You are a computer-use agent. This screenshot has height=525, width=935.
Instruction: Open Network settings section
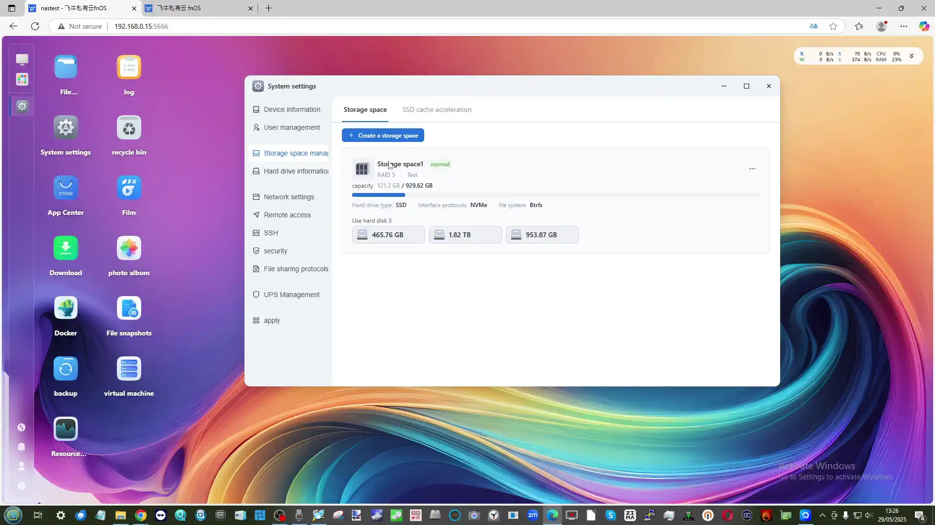(289, 197)
